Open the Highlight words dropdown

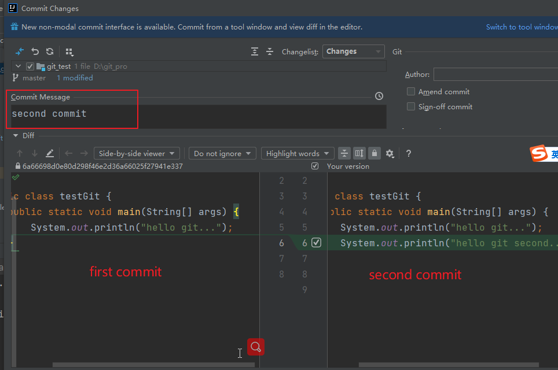click(x=298, y=154)
